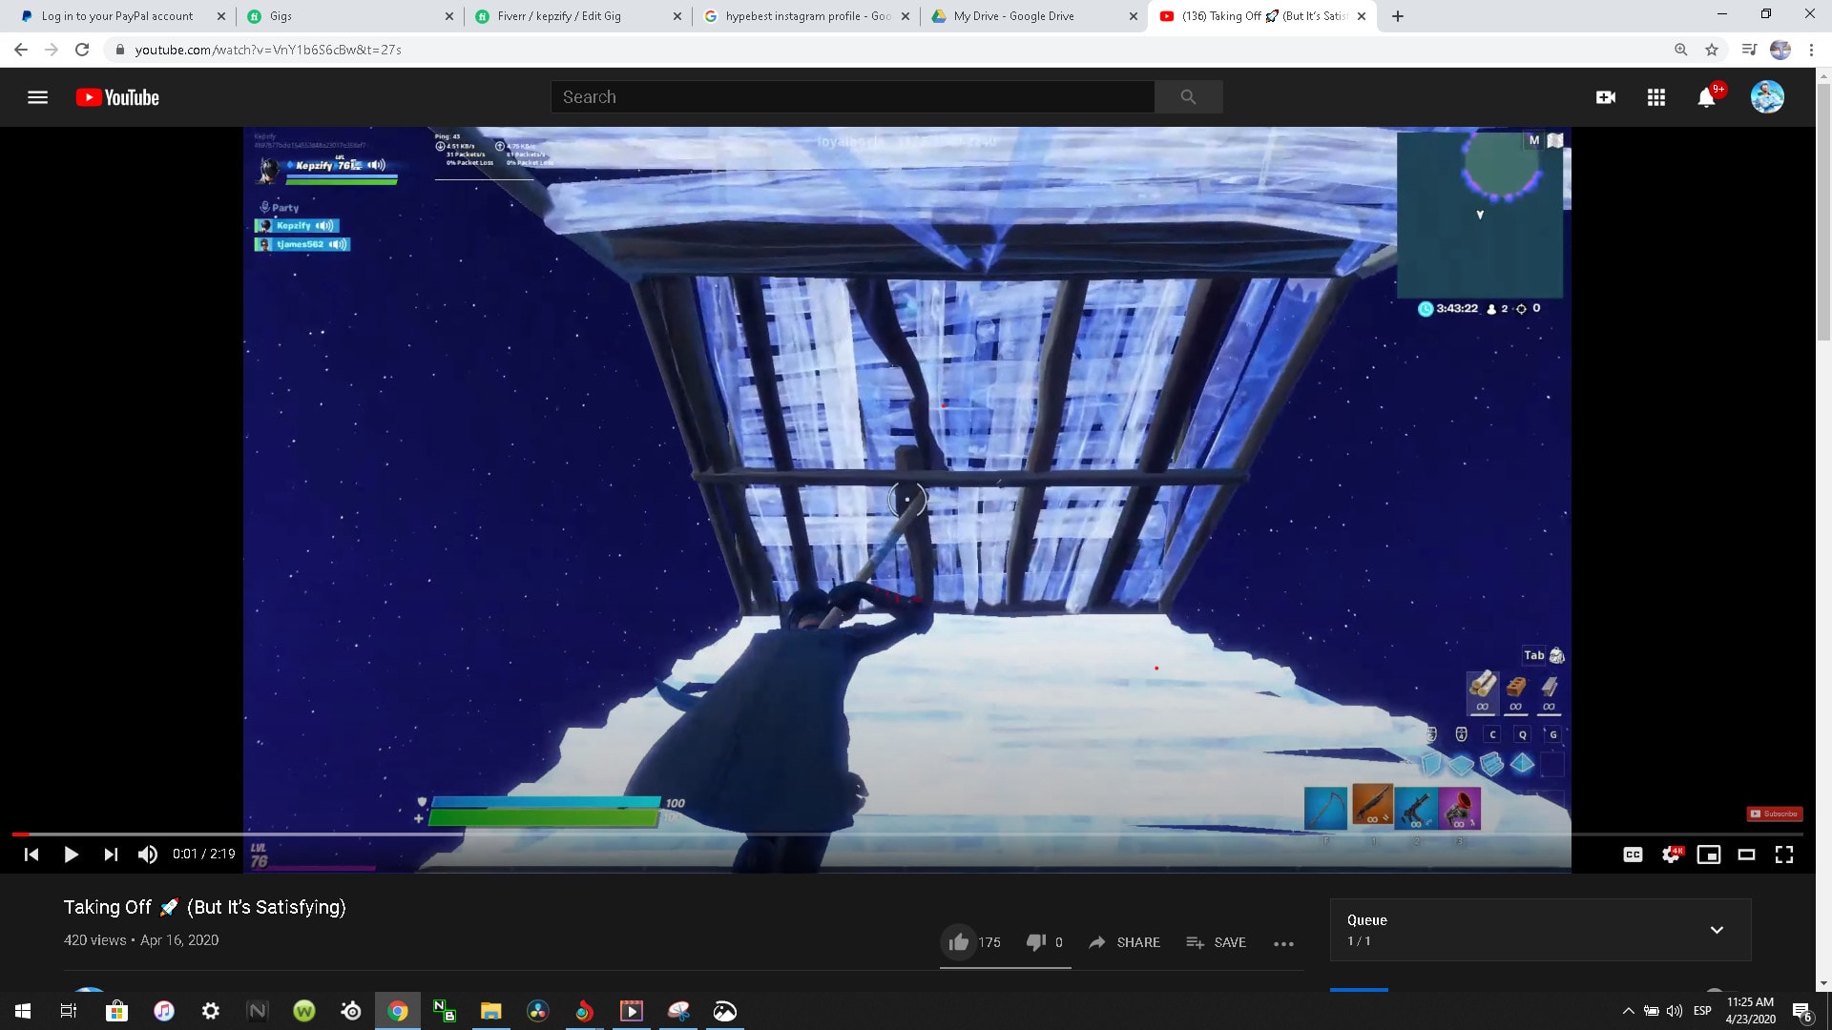Toggle theater mode
This screenshot has height=1030, width=1832.
pos(1746,855)
